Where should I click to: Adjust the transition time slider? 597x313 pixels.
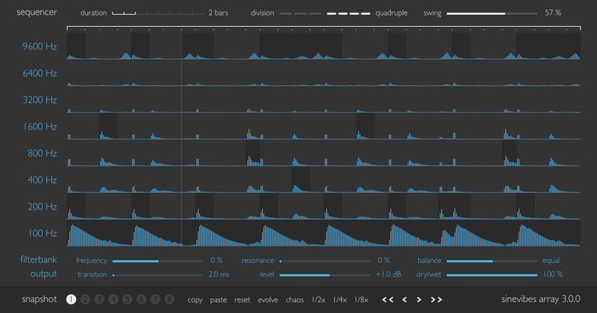[158, 275]
